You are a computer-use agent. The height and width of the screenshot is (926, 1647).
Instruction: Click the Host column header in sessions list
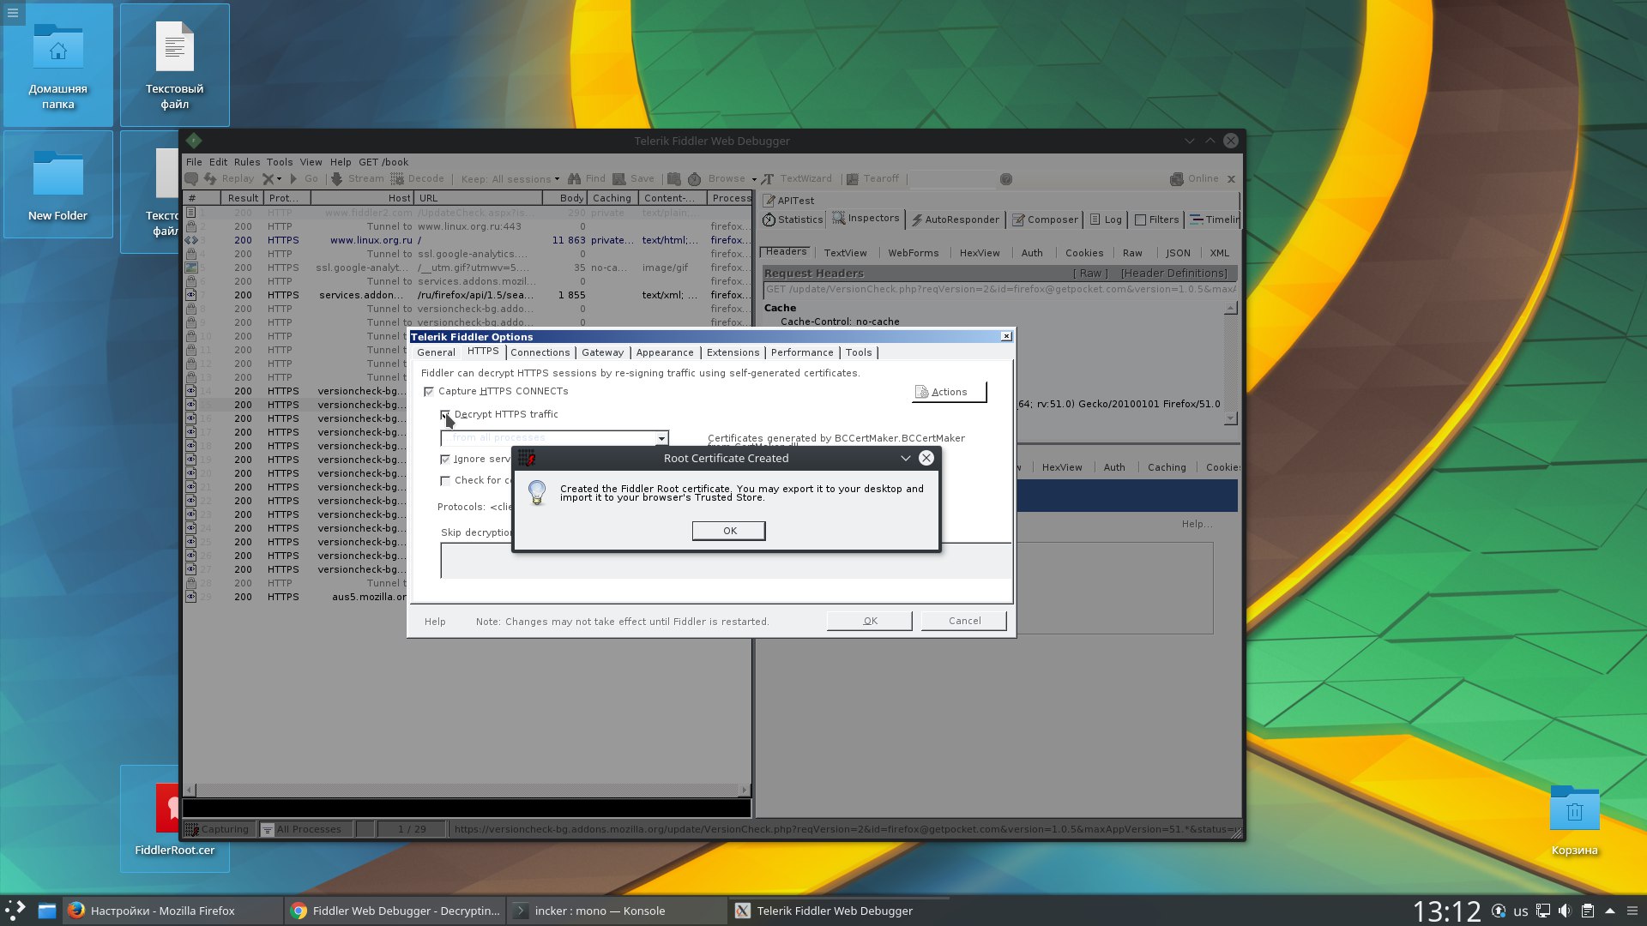(x=362, y=198)
